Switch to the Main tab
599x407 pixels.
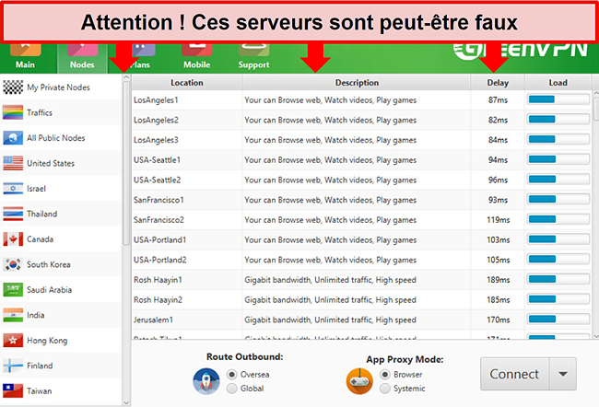[25, 58]
